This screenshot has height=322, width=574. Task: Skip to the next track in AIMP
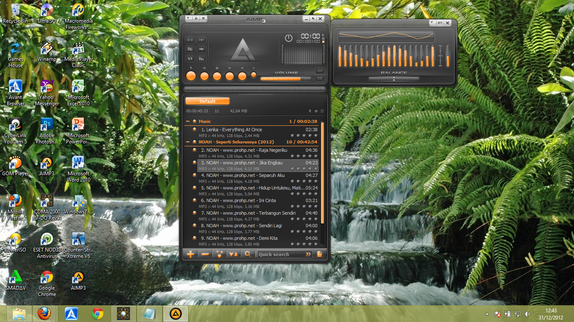[242, 76]
